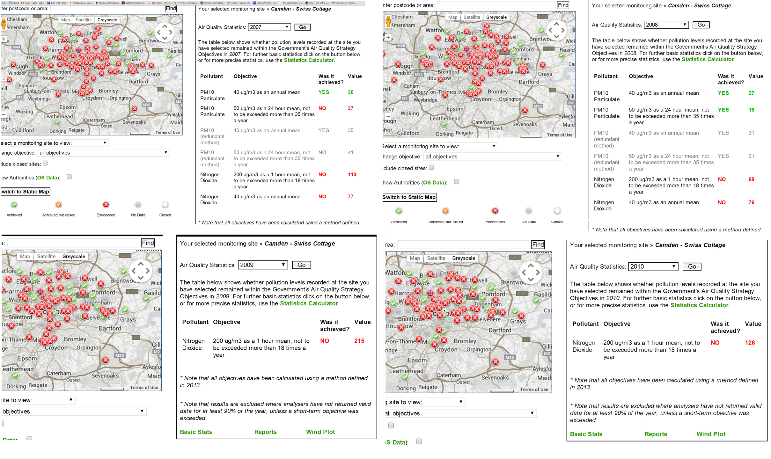Viewport: 771px width, 459px height.
Task: Open the Sign in to Yahoo bookmark
Action: pyautogui.click(x=57, y=3)
